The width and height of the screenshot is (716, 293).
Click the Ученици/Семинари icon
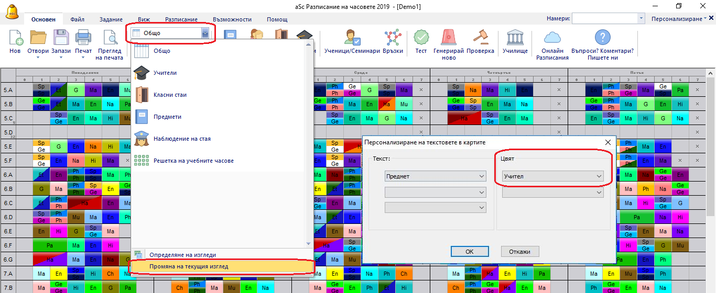[x=352, y=39]
